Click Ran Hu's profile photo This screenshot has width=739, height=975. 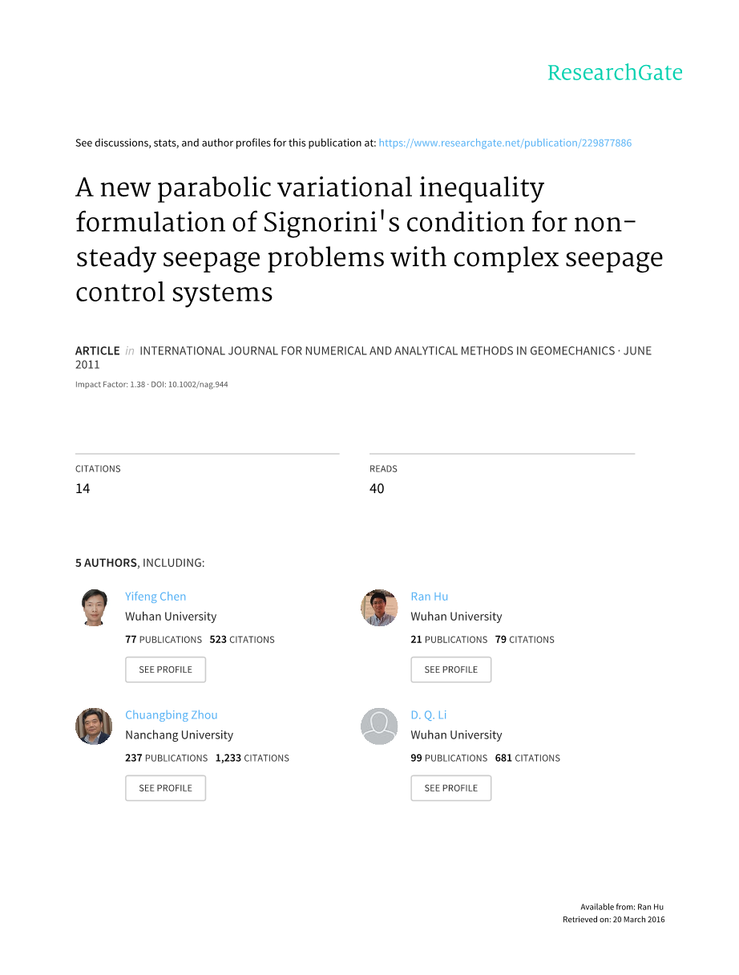click(379, 608)
